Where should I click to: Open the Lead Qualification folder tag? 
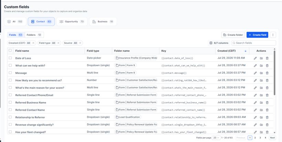(x=128, y=117)
